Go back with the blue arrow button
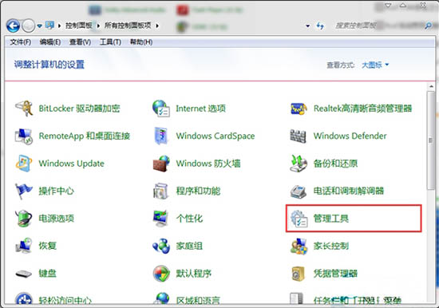 (13, 26)
